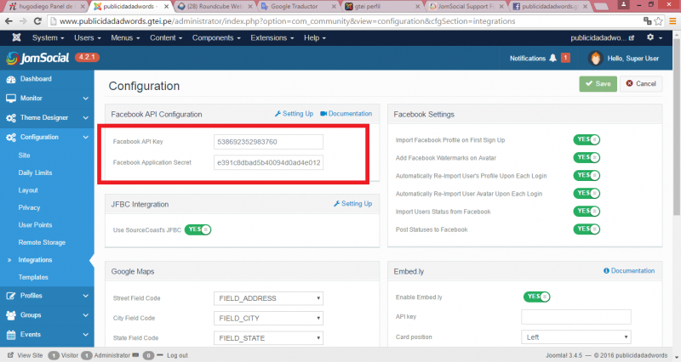The width and height of the screenshot is (681, 362).
Task: Click Facebook API Key input field
Action: click(x=268, y=142)
